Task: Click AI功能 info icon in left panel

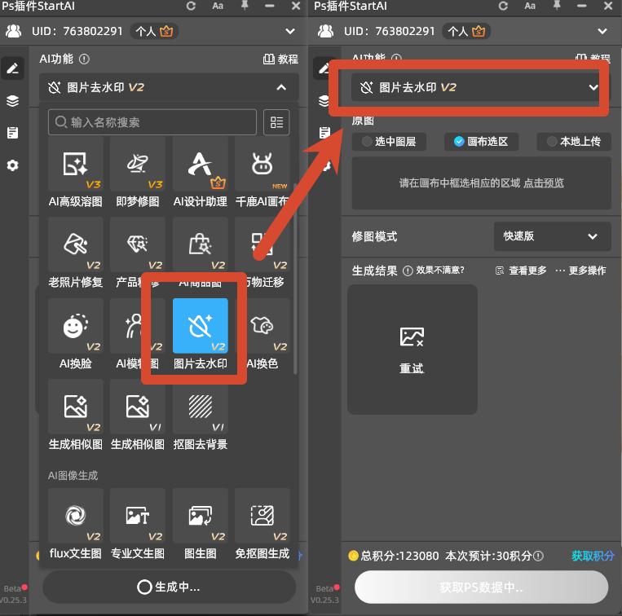Action: (x=84, y=59)
